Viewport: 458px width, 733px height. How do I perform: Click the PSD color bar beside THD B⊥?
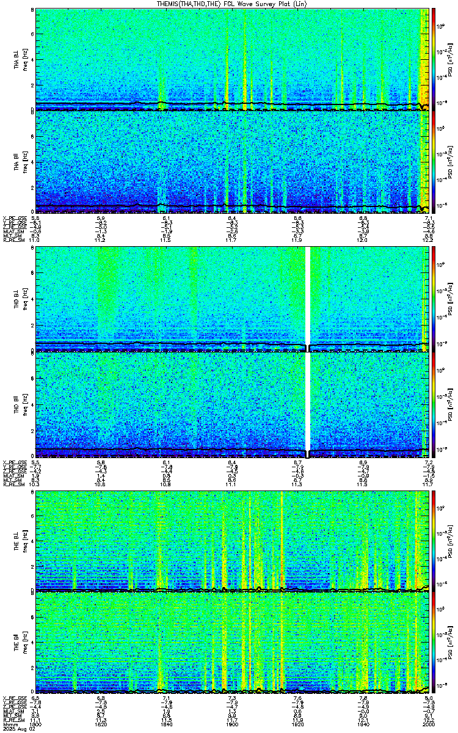click(434, 299)
